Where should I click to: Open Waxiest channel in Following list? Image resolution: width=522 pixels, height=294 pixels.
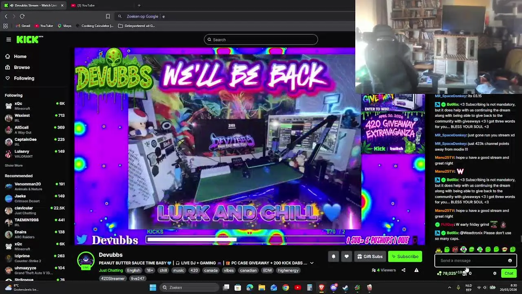pyautogui.click(x=35, y=118)
